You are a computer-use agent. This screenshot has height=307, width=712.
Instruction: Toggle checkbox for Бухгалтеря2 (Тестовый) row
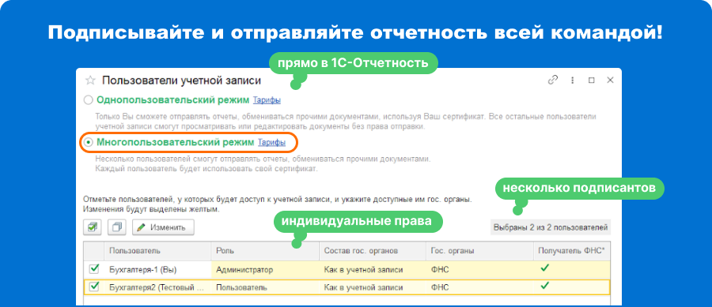pyautogui.click(x=94, y=286)
